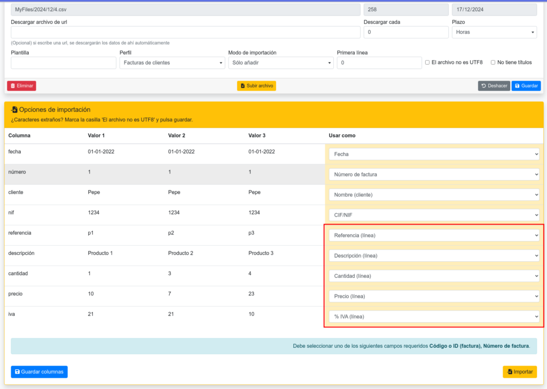The width and height of the screenshot is (547, 389).
Task: Open the 'Número de factura' column mapping dropdown
Action: point(434,174)
